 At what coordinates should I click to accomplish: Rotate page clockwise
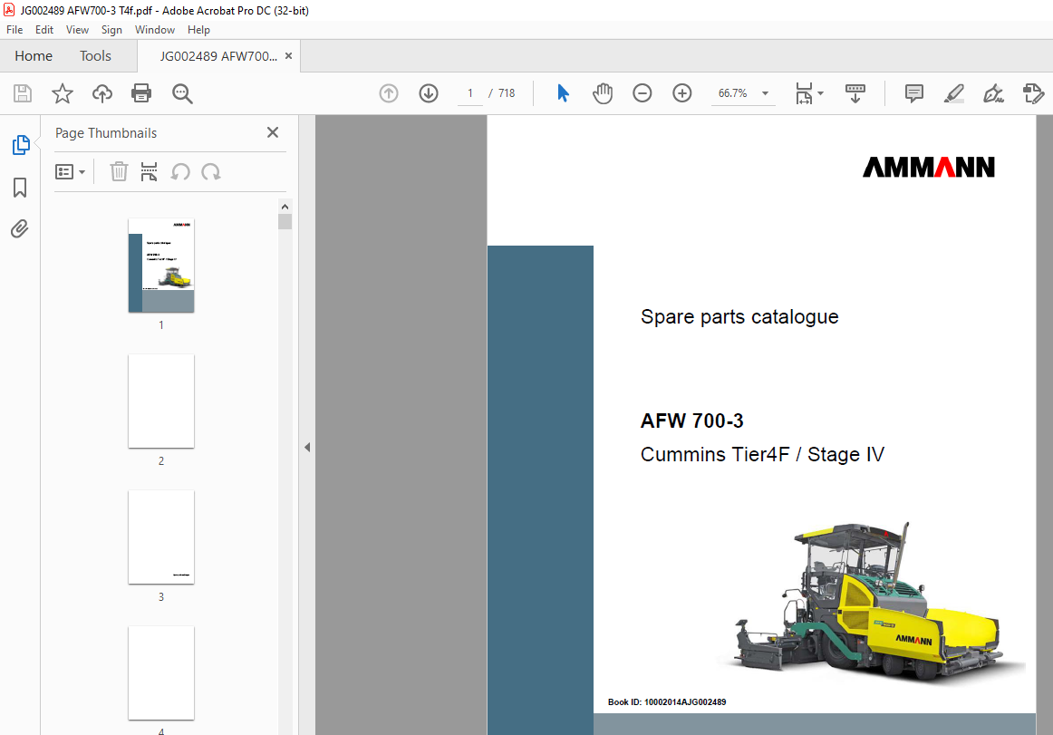(x=211, y=172)
